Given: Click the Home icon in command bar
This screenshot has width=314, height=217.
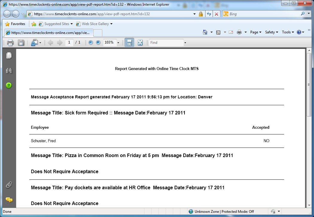Looking at the screenshot, I should click(x=205, y=32).
